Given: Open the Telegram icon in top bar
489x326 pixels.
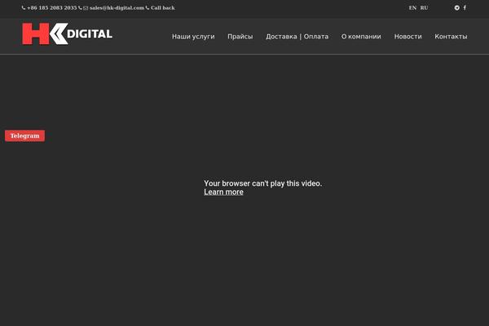Looking at the screenshot, I should (x=457, y=8).
